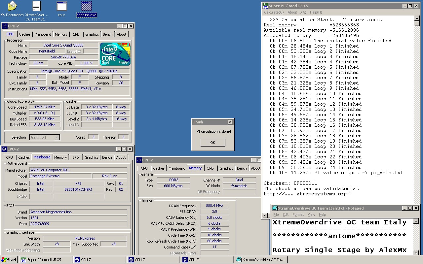Image resolution: width=423 pixels, height=264 pixels.
Task: Click the Checksum 0F8B0D11 line
Action: tap(290, 183)
